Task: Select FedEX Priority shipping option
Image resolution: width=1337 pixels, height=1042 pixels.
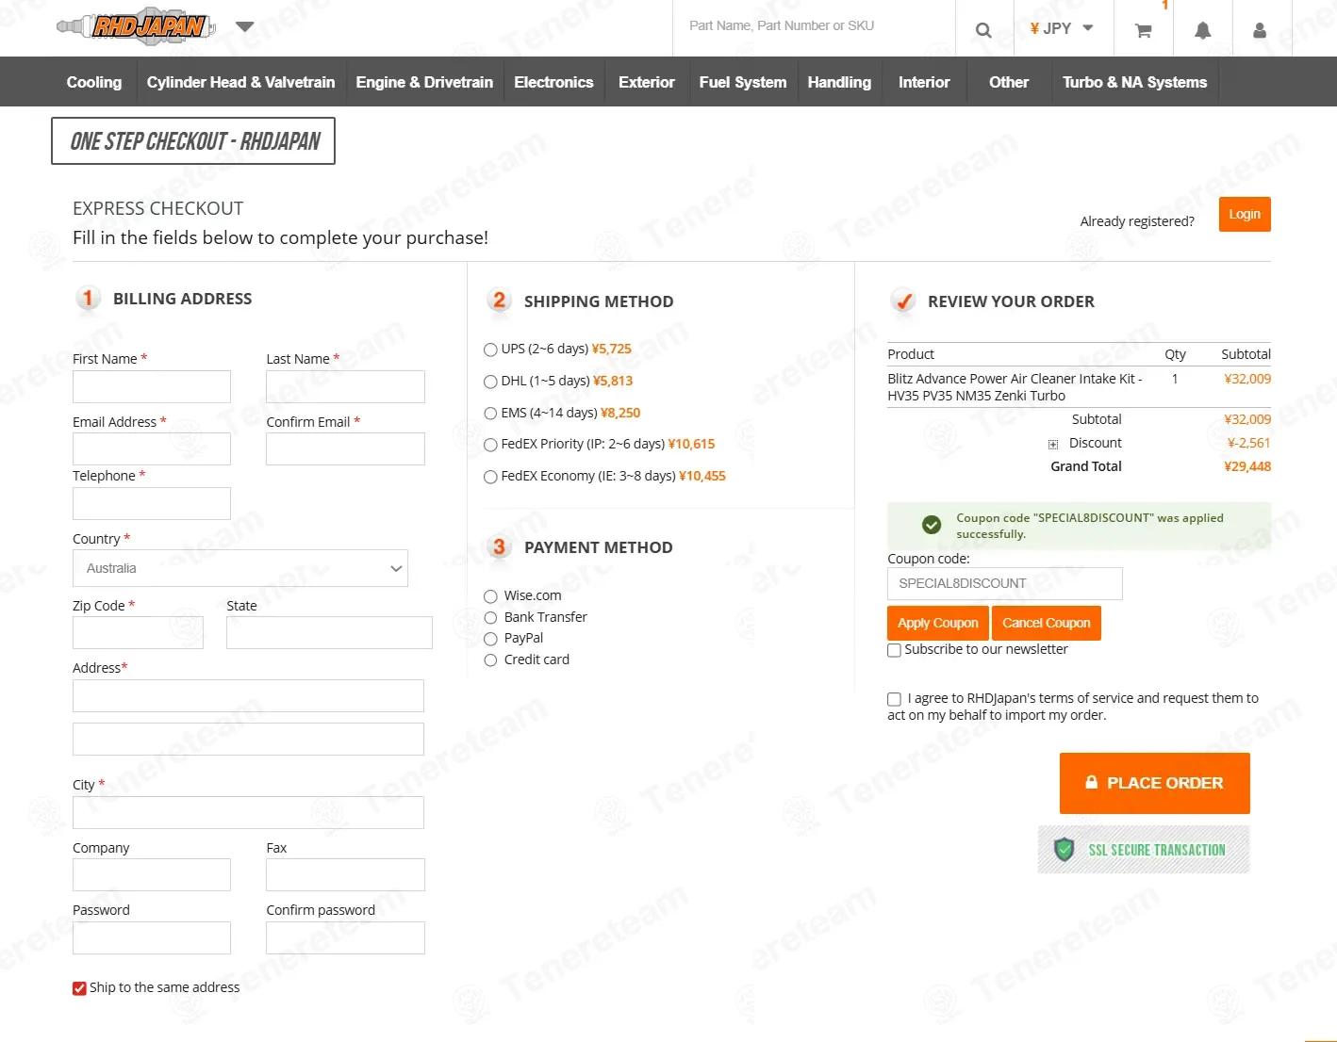Action: 490,445
